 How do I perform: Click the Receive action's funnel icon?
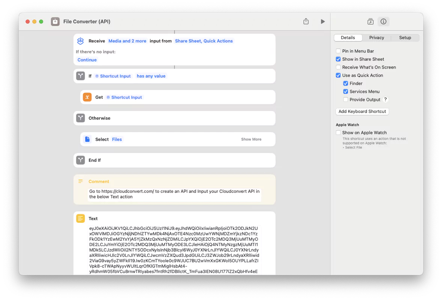pos(80,41)
